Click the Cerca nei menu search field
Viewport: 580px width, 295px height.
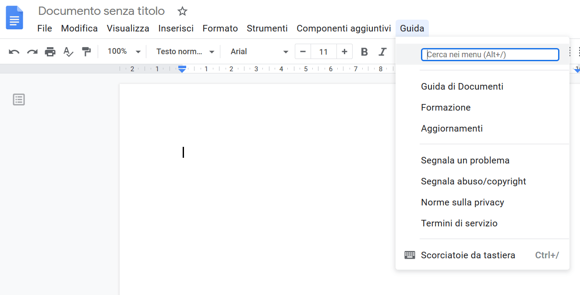point(490,55)
